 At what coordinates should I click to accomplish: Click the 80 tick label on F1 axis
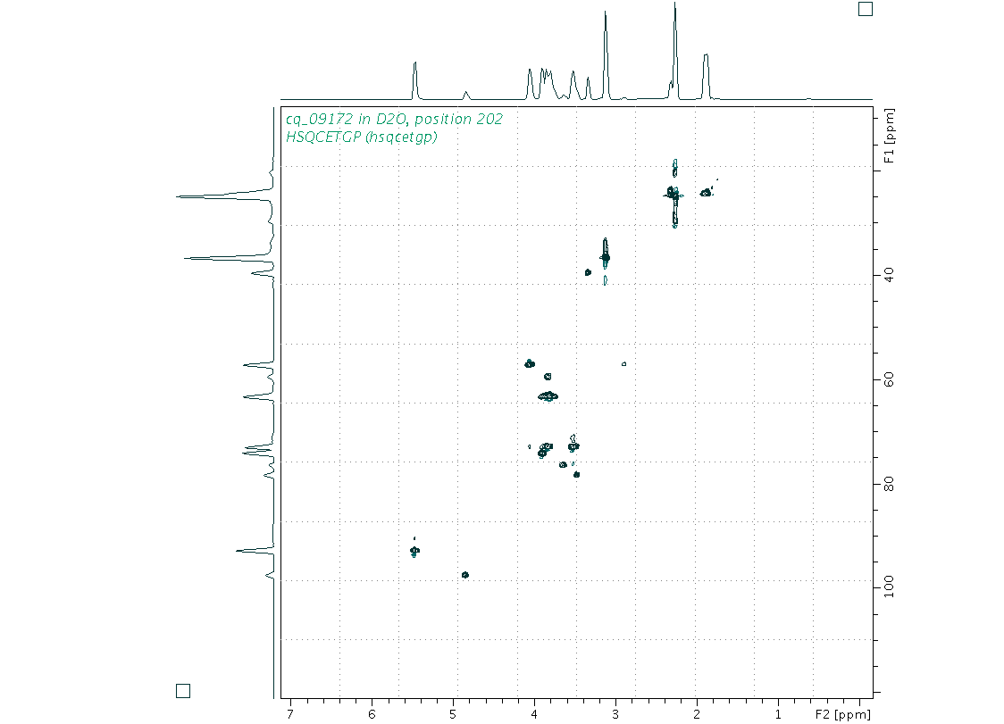(x=889, y=485)
